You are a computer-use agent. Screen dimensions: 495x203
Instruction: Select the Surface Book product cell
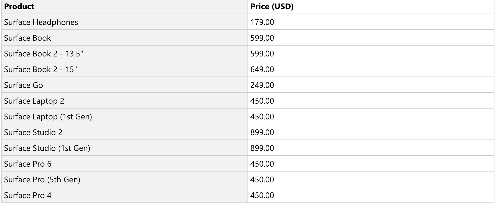(125, 38)
